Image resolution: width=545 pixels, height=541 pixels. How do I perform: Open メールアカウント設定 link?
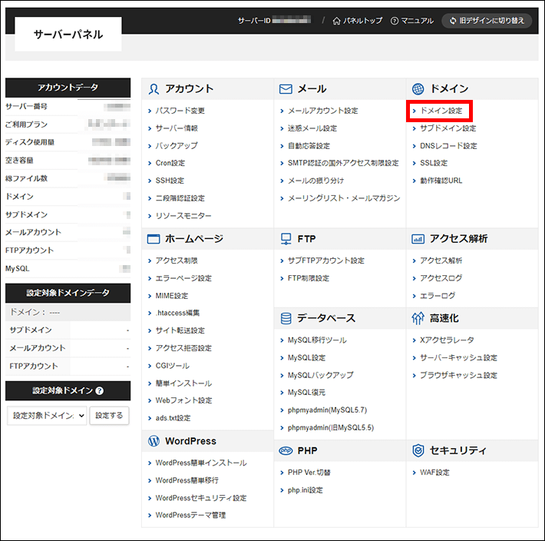click(322, 111)
